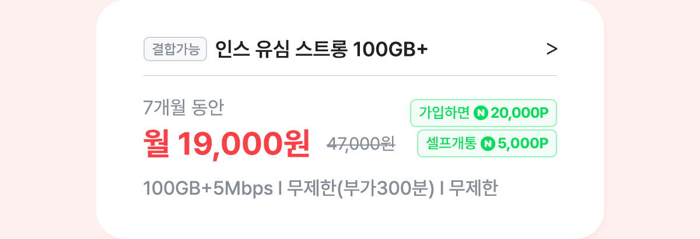The width and height of the screenshot is (700, 239).
Task: Click the 가입하면 label in the top badge
Action: [x=444, y=113]
